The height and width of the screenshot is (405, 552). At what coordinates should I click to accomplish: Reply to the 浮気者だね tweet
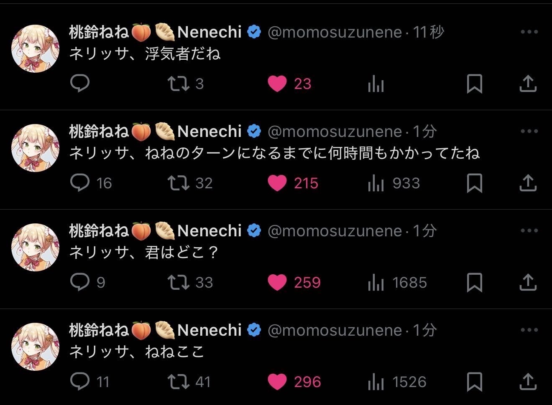(x=79, y=84)
